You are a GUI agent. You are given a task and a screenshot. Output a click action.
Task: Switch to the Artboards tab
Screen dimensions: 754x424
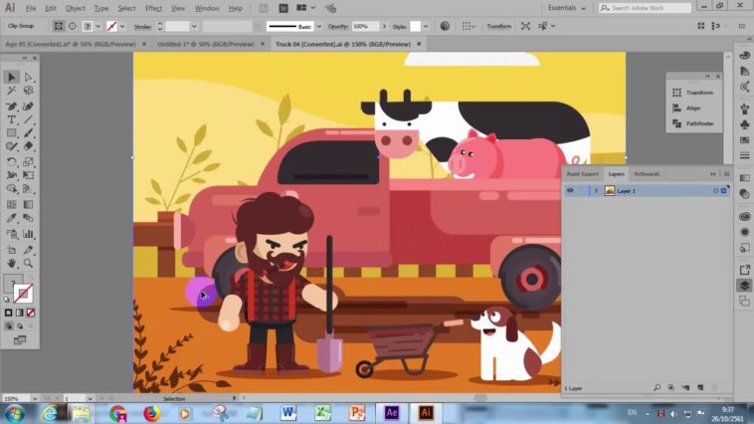[x=647, y=174]
